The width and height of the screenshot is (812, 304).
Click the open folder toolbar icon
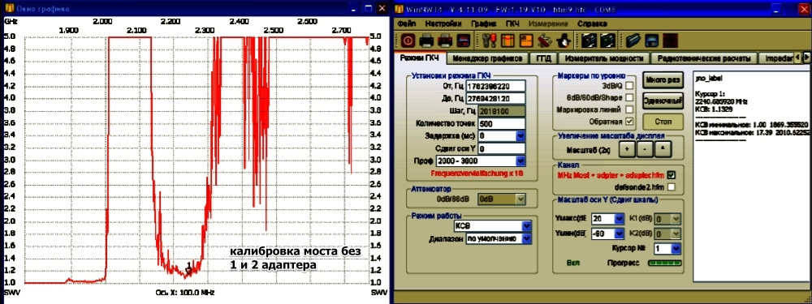tap(633, 41)
